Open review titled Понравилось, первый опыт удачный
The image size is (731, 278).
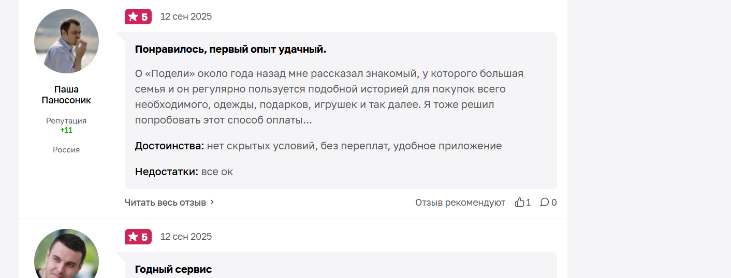click(x=231, y=50)
